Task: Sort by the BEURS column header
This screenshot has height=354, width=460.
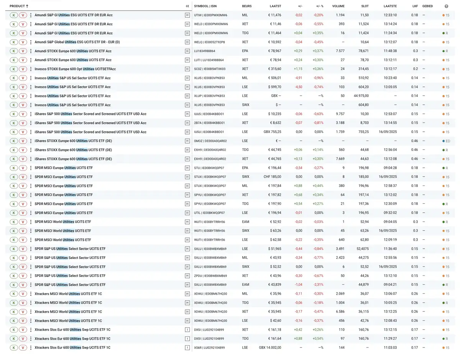Action: click(x=247, y=6)
